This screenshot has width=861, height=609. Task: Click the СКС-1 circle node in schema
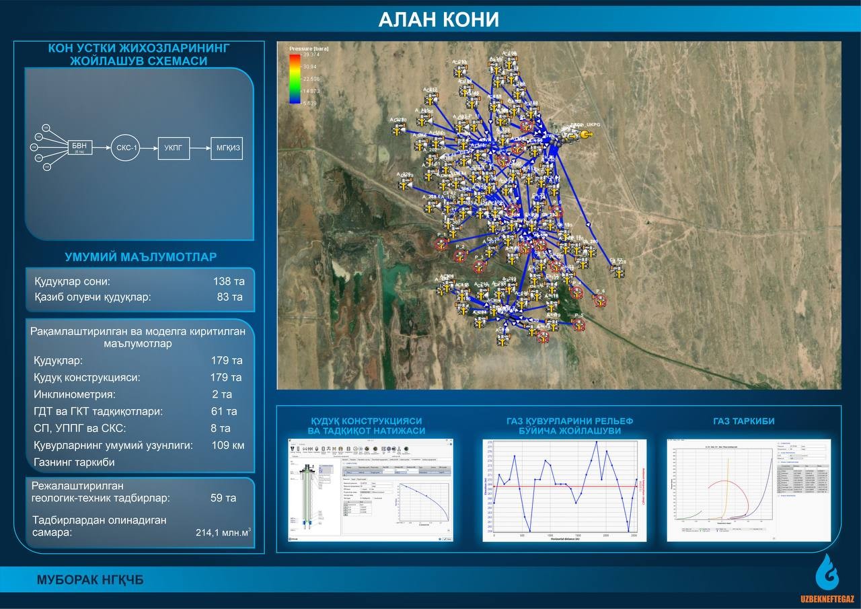pos(125,146)
